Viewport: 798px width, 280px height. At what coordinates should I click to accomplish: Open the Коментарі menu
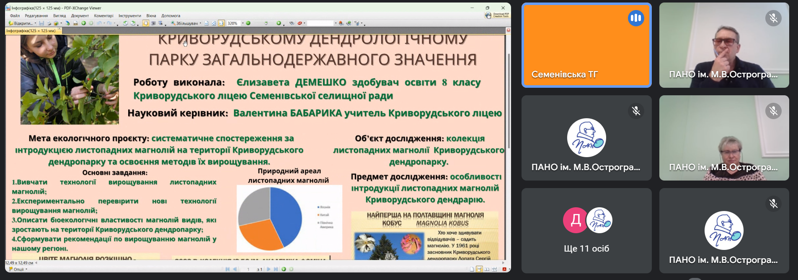[x=103, y=16]
